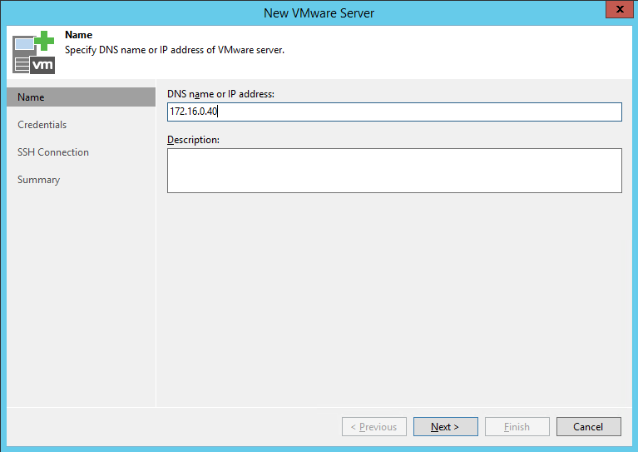Click the 'Description:' label
The height and width of the screenshot is (452, 638).
(193, 140)
